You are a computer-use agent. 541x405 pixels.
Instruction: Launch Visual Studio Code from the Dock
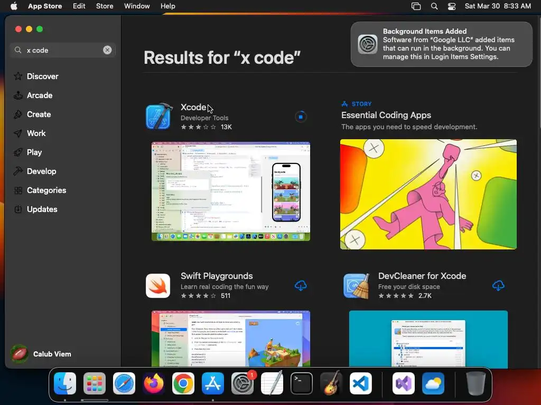(360, 383)
